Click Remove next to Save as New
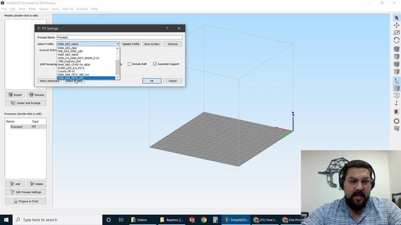Screen dimensions: 401x225 click(173, 44)
